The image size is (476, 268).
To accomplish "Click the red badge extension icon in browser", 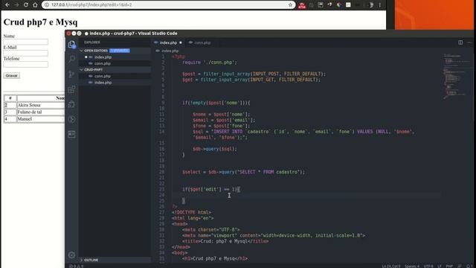I will pos(302,5).
